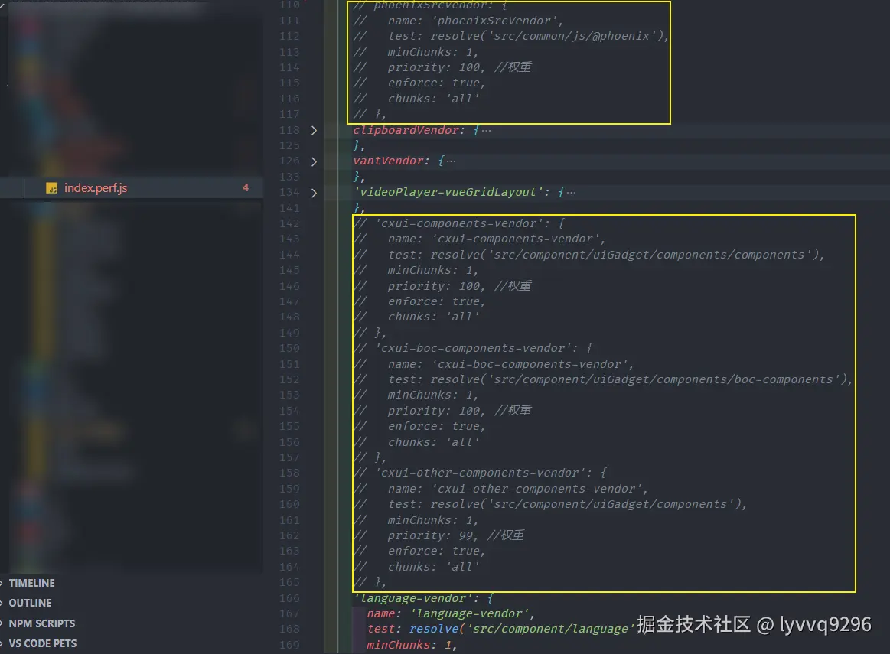Image resolution: width=890 pixels, height=654 pixels.
Task: Expand the folded vantVendor block arrow
Action: (x=314, y=161)
